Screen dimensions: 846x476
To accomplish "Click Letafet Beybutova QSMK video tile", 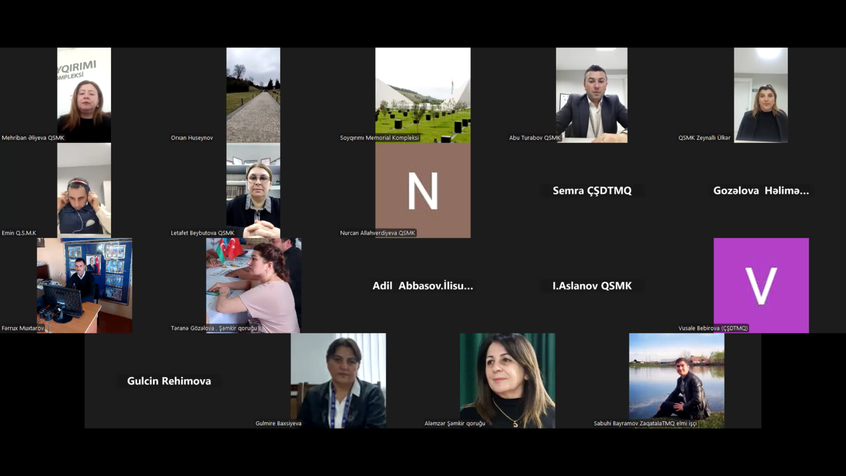I will [x=253, y=189].
